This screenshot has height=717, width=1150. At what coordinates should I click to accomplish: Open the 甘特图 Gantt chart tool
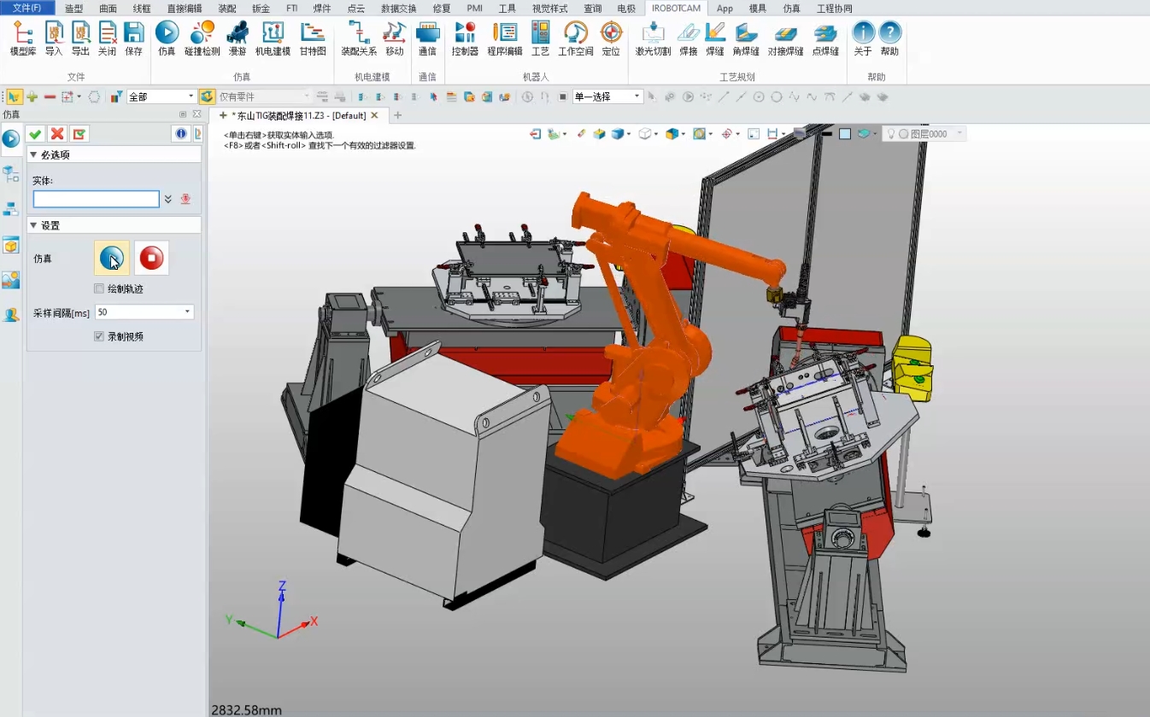click(312, 38)
